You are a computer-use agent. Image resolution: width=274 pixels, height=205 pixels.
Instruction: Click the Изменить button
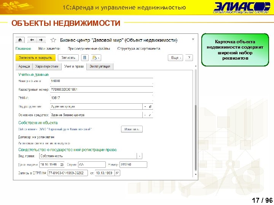pos(132,129)
